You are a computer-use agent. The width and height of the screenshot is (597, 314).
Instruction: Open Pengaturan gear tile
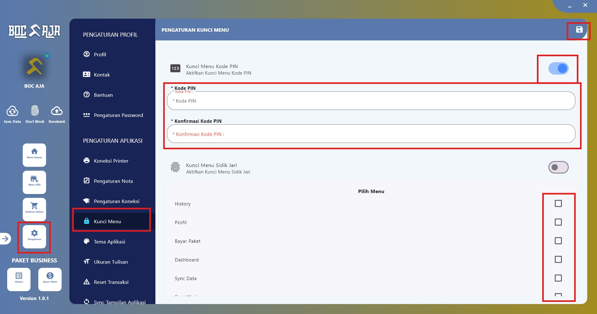coord(34,237)
